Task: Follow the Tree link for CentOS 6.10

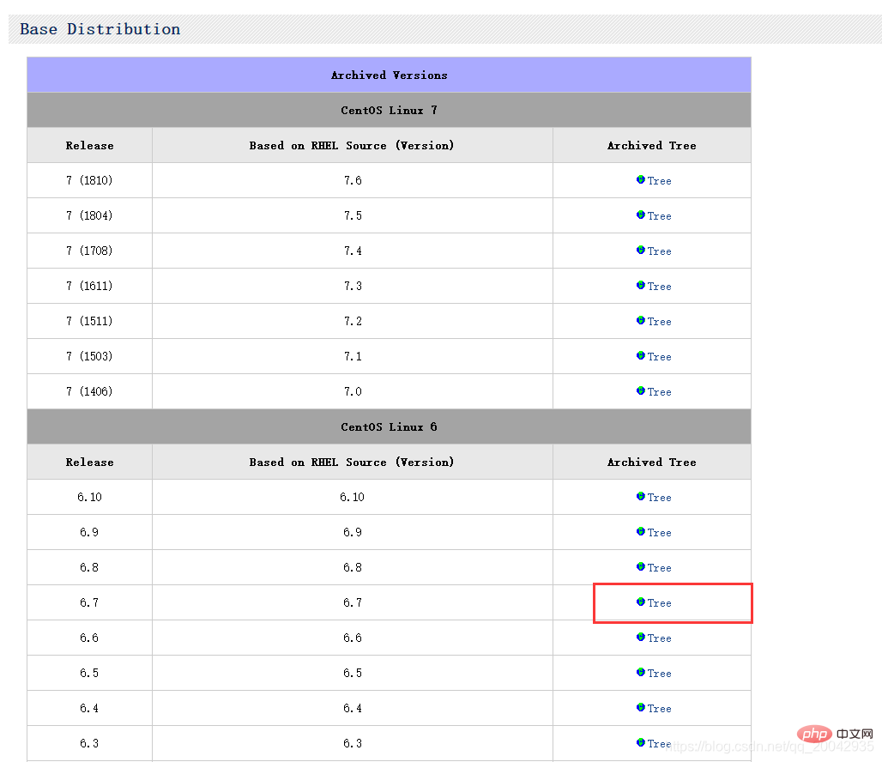Action: click(x=659, y=498)
